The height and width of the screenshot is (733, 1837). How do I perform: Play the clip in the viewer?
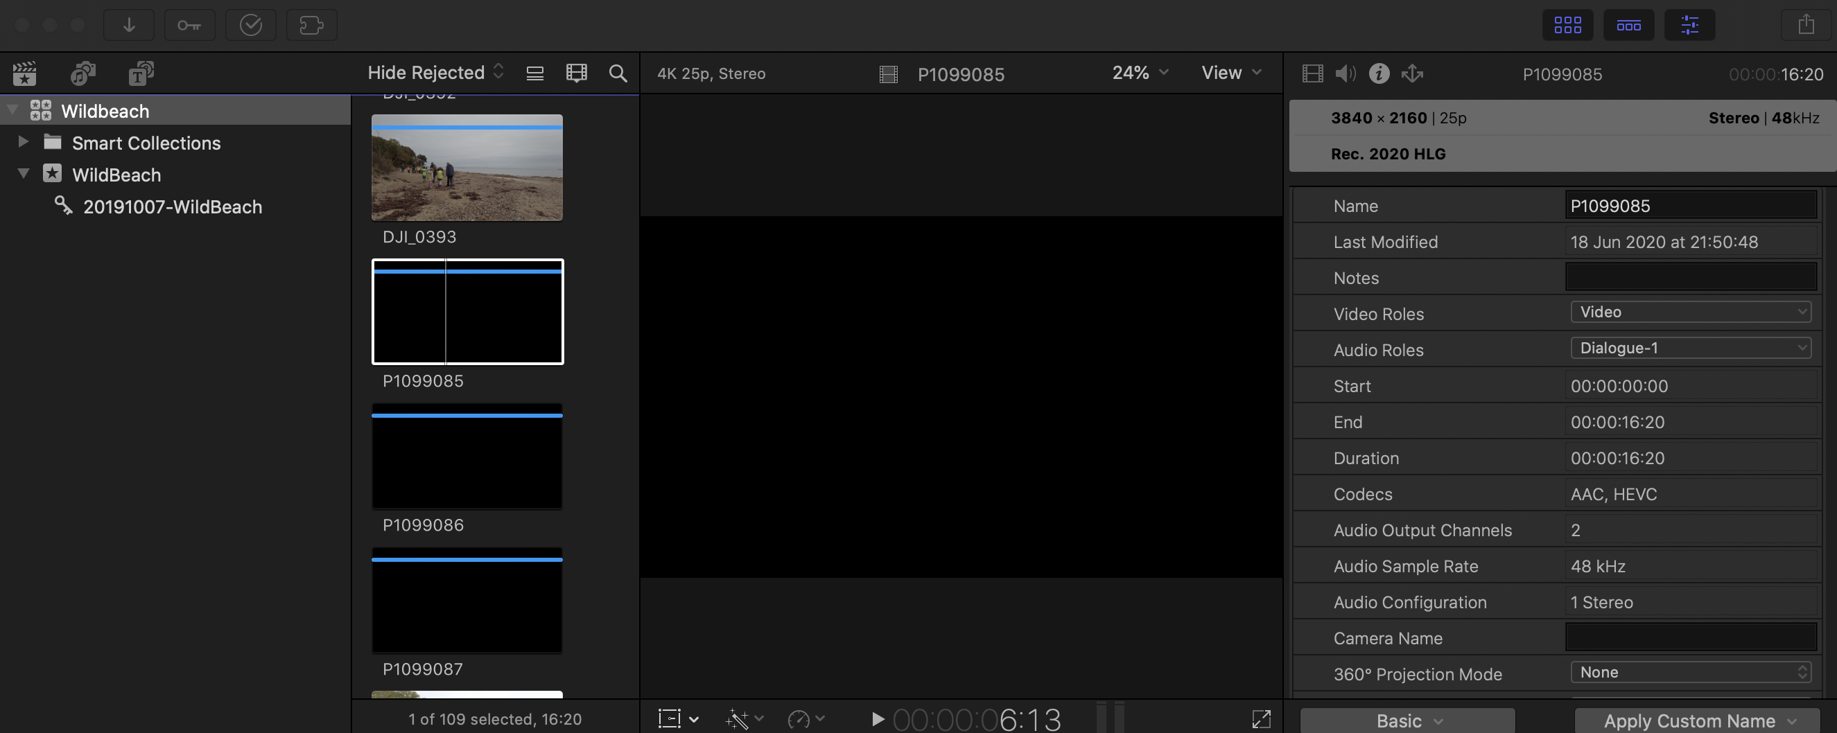point(878,718)
